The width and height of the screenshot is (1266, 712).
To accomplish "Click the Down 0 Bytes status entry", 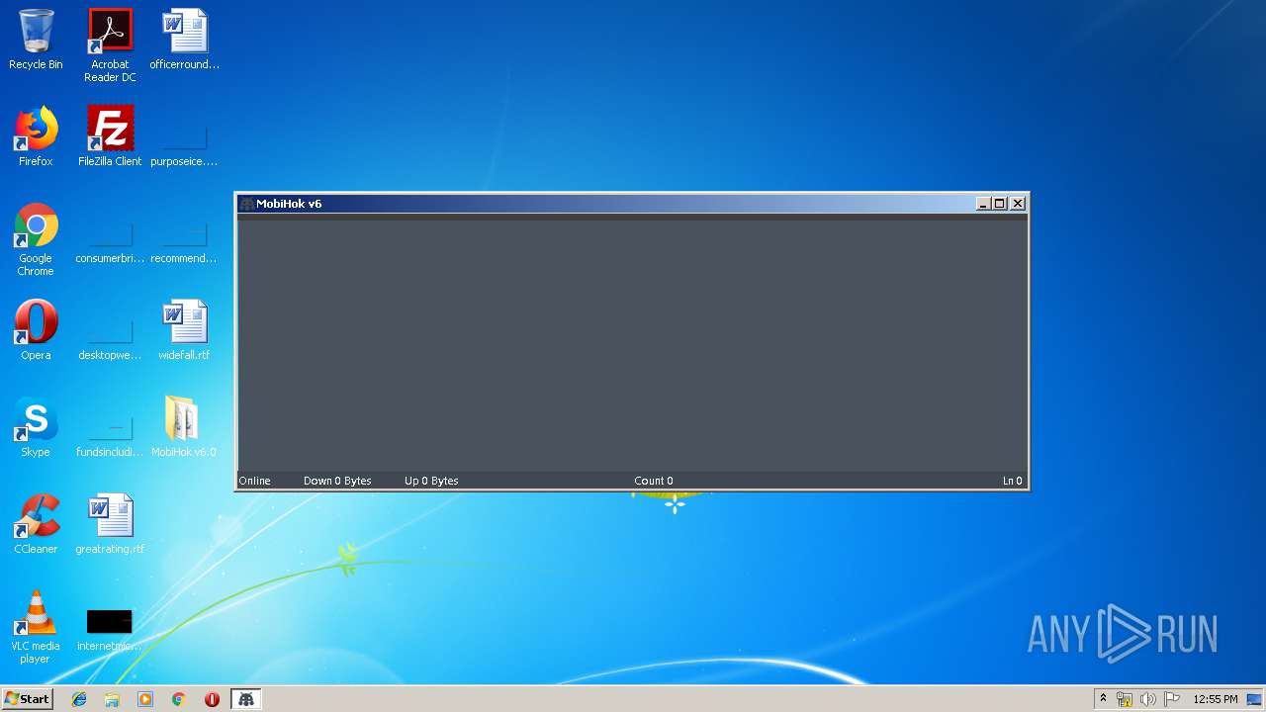I will [x=337, y=481].
